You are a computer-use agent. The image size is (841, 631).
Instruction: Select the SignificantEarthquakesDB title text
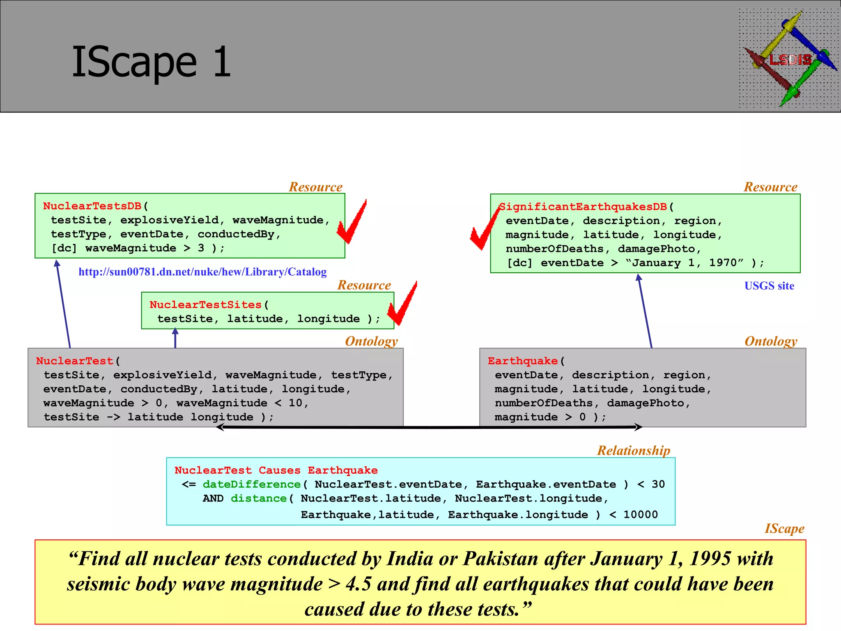[583, 207]
